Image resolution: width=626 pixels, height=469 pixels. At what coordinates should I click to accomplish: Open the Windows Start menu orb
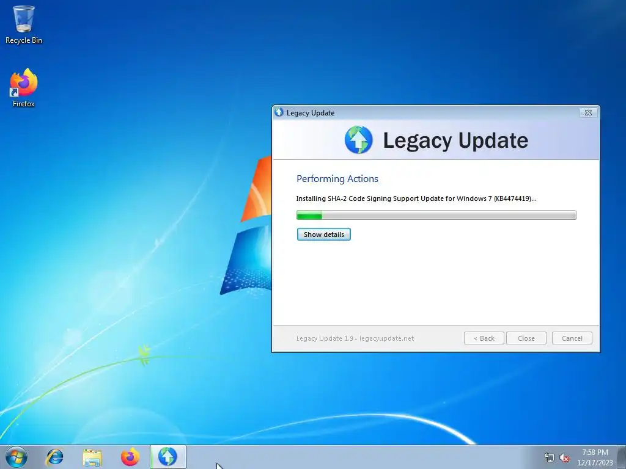(x=17, y=457)
